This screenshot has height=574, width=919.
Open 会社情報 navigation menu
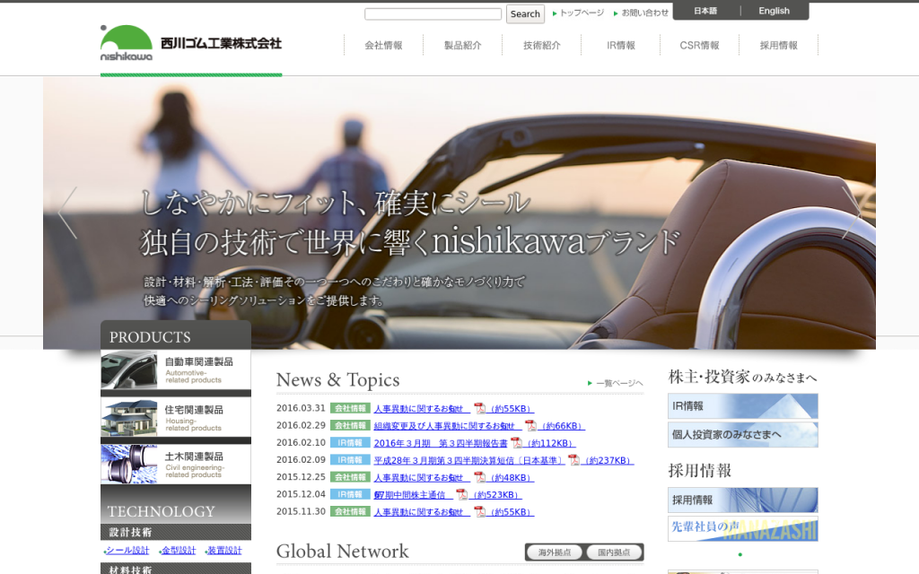(x=383, y=45)
